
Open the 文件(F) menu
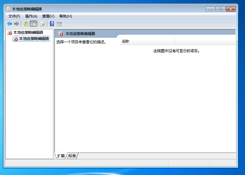(x=14, y=16)
